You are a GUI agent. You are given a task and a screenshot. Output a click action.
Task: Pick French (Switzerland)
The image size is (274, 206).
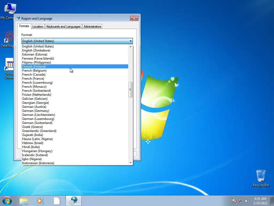(x=75, y=91)
